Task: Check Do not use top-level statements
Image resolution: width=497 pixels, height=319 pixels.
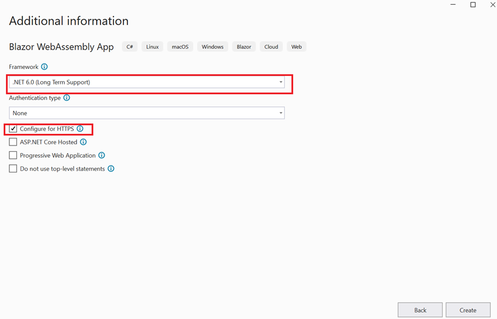Action: (13, 168)
